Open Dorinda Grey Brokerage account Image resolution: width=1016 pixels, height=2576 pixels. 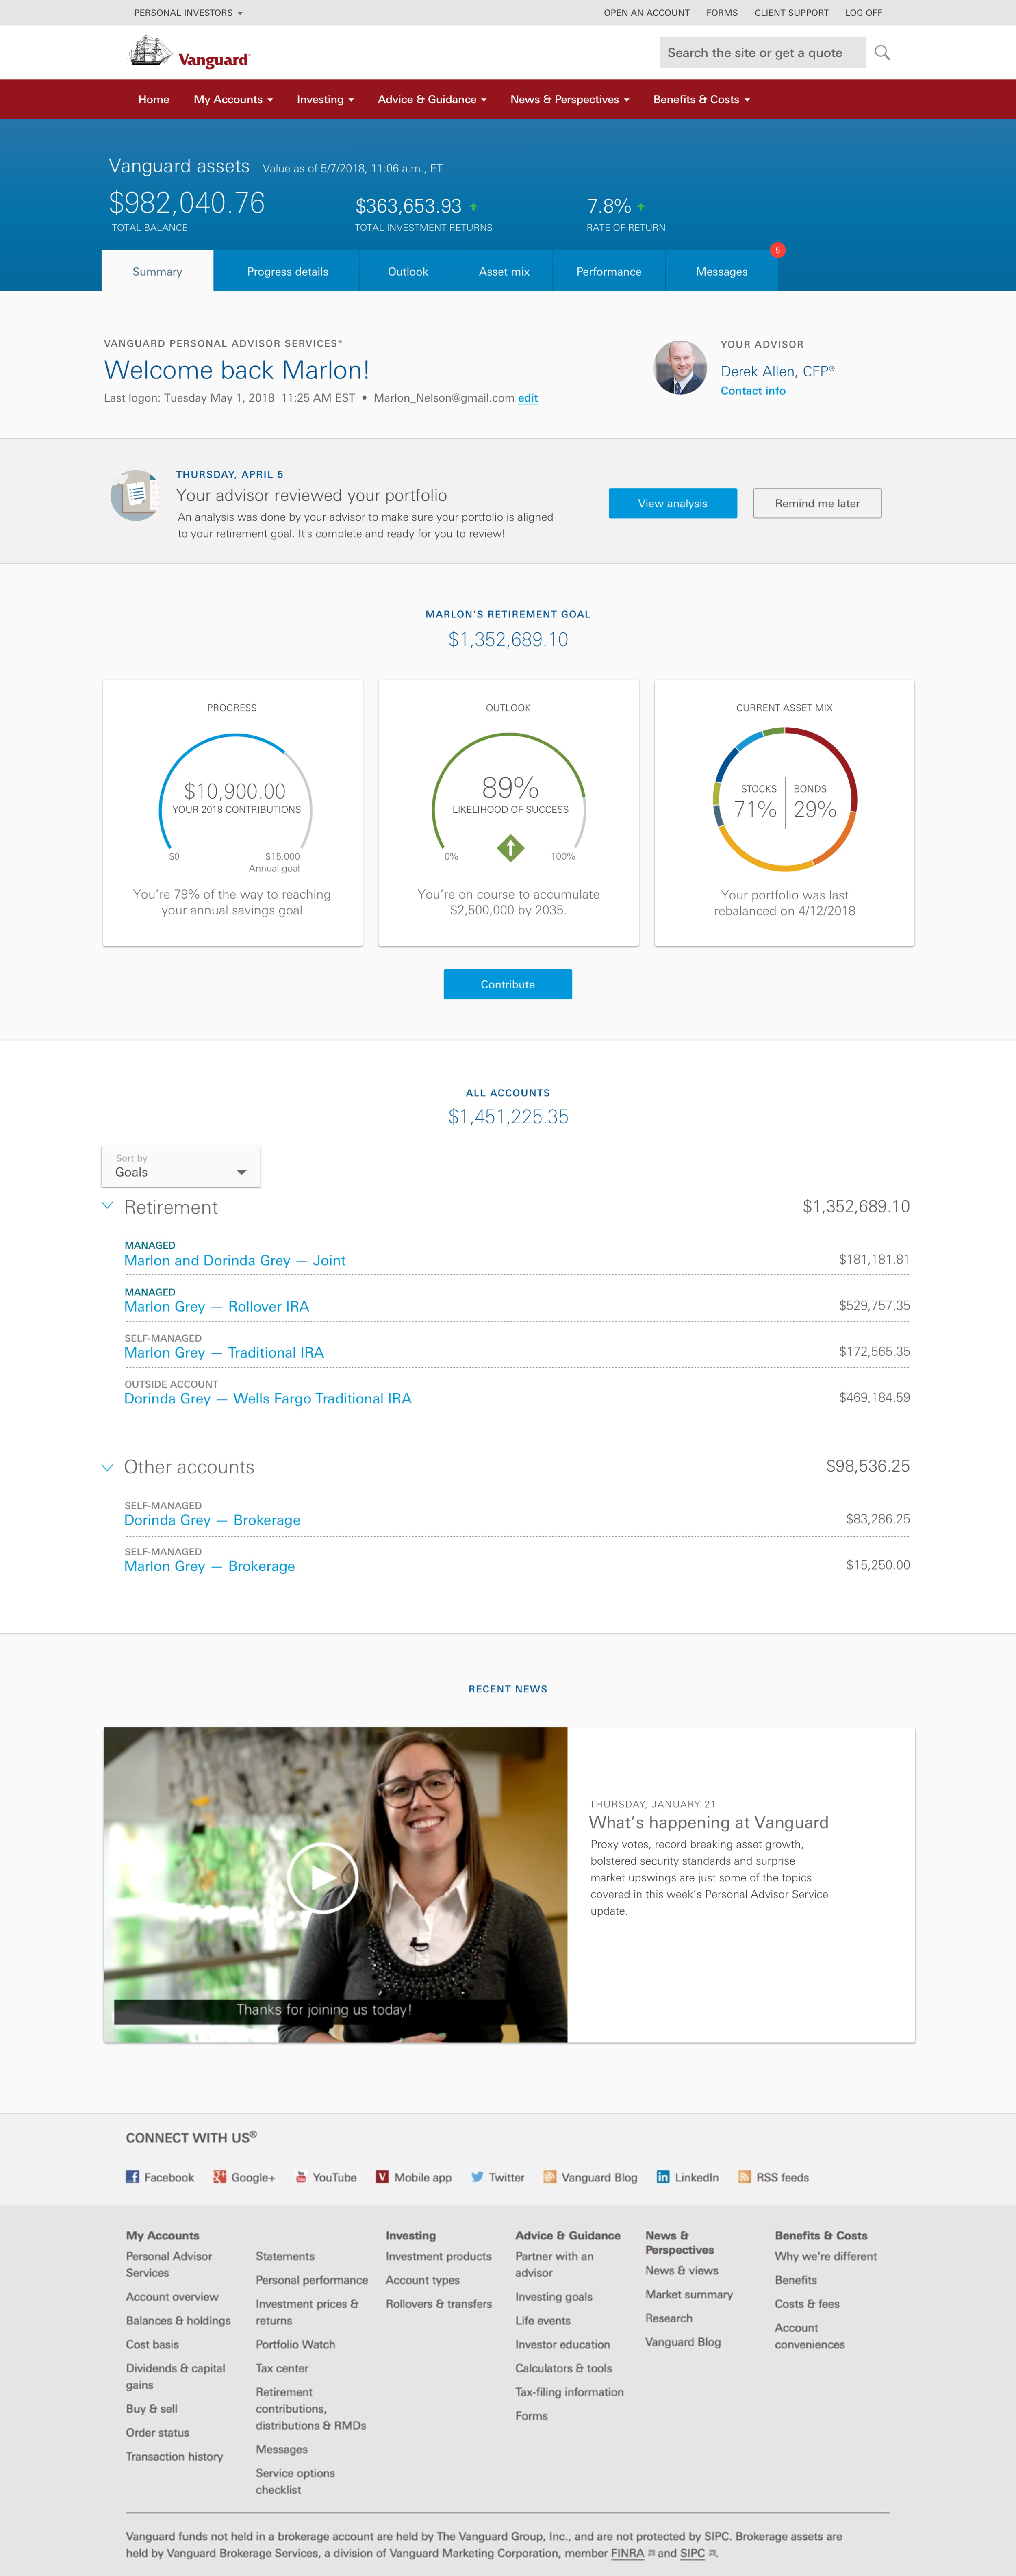(212, 1520)
